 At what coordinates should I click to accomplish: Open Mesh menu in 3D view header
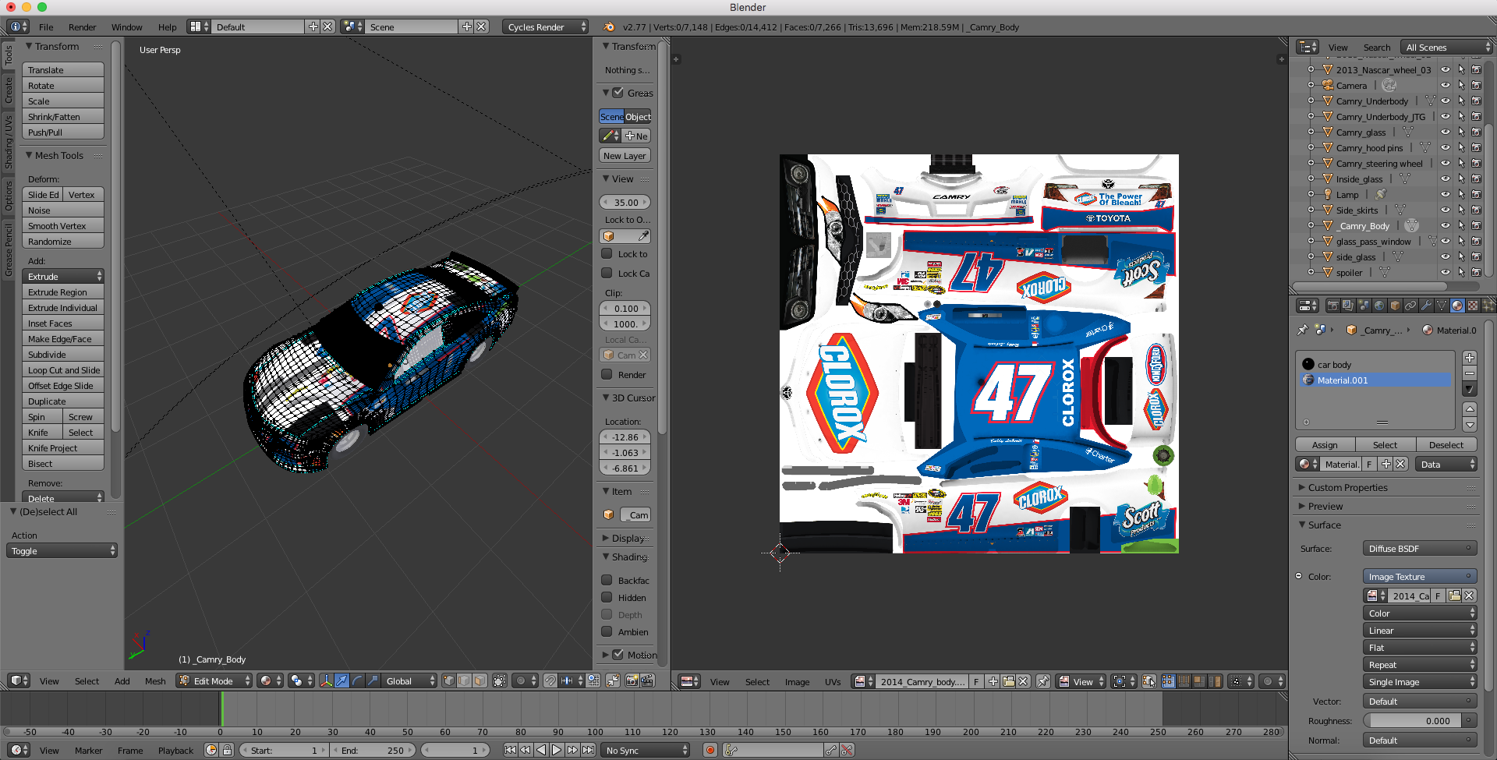(155, 680)
